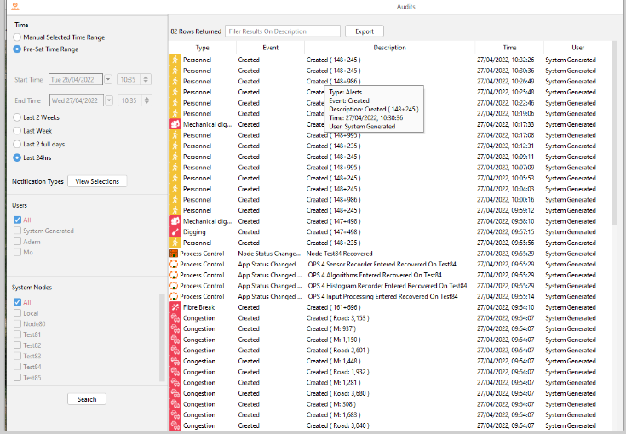Click the Personnel icon in the 10:32:26 row
This screenshot has height=434, width=626.
[175, 60]
